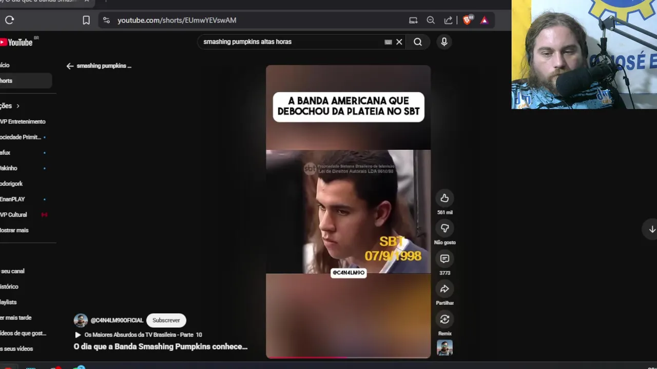Viewport: 657px width, 369px height.
Task: Click the Subscrever button
Action: [x=166, y=320]
